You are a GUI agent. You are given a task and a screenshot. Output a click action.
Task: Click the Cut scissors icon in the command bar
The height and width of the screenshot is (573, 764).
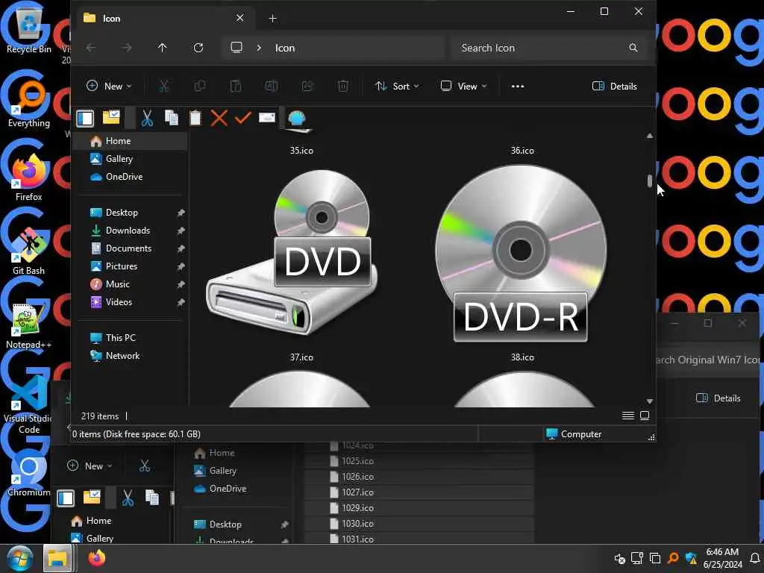pyautogui.click(x=164, y=87)
